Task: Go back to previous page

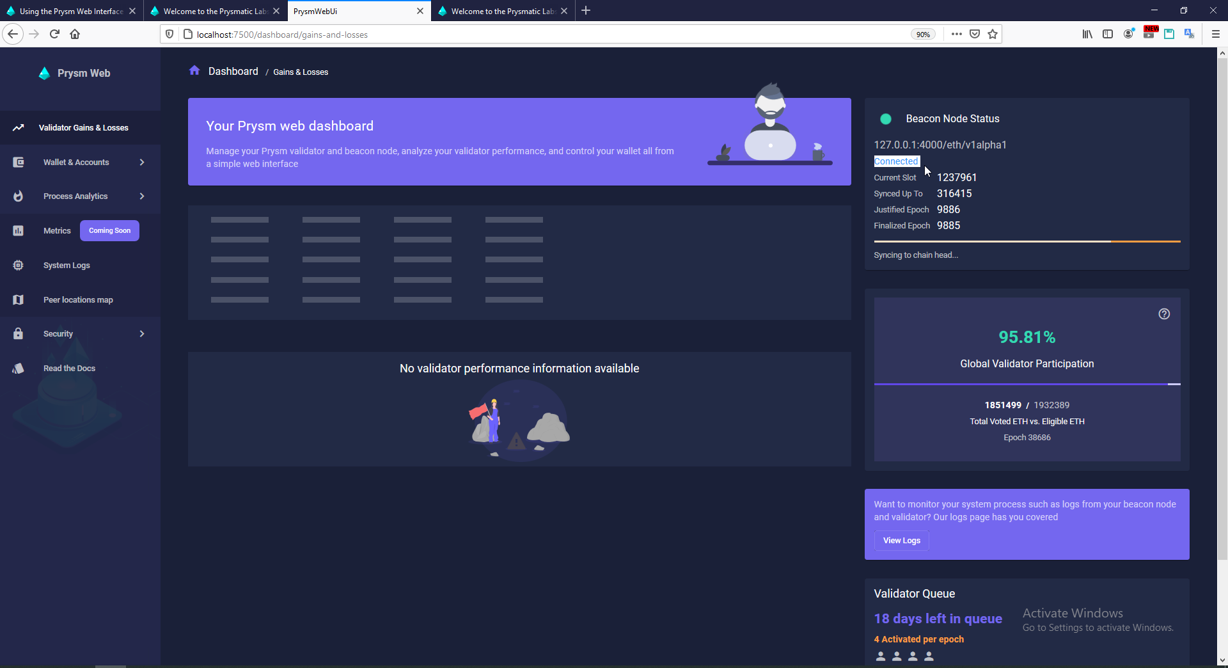Action: click(x=13, y=35)
